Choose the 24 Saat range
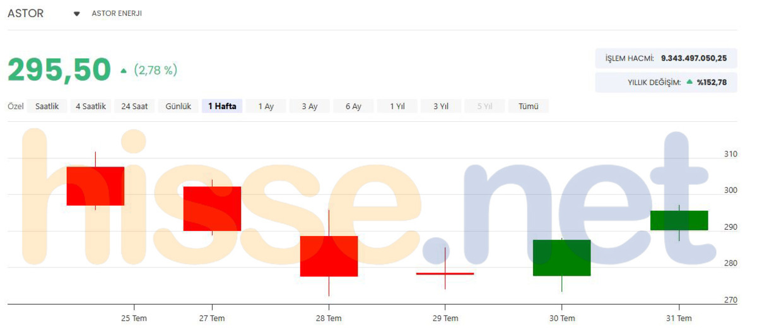Image resolution: width=757 pixels, height=335 pixels. (x=134, y=106)
